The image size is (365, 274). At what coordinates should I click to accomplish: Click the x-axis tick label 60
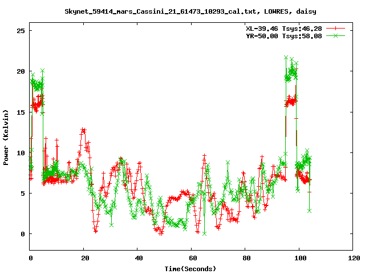[x=193, y=258]
